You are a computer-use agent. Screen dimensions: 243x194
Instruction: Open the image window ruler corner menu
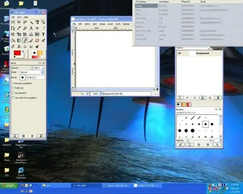(x=73, y=28)
